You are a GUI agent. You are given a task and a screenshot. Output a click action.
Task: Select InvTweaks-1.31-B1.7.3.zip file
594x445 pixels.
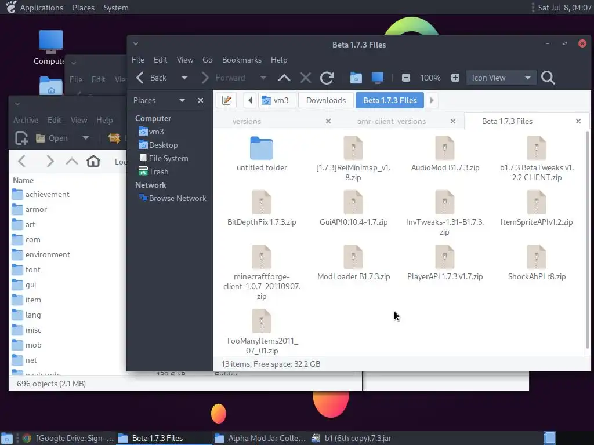[x=445, y=202]
